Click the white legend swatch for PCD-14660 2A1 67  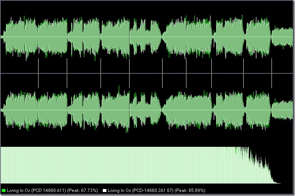(105, 190)
